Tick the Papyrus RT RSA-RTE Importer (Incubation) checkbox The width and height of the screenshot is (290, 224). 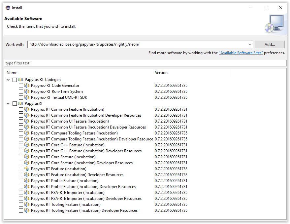(x=21, y=193)
